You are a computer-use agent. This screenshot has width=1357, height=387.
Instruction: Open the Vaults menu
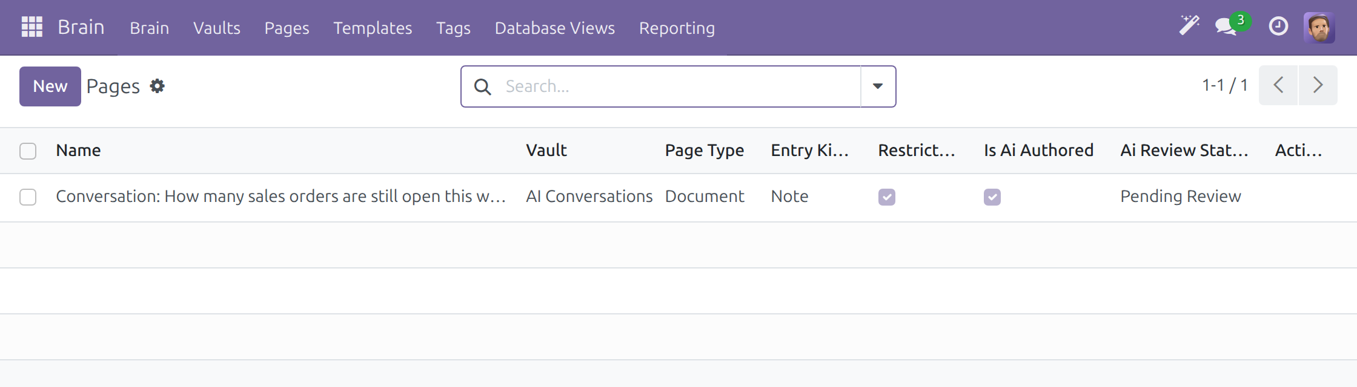(x=217, y=28)
